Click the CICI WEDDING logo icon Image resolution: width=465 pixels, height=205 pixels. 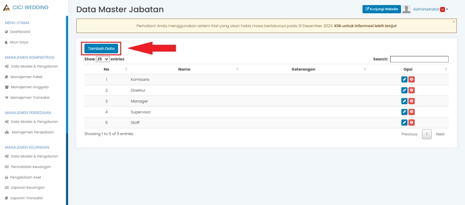6,8
